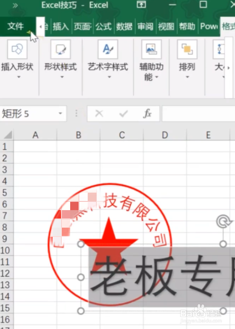
Task: Open Insert Function fx button
Action: (x=147, y=114)
